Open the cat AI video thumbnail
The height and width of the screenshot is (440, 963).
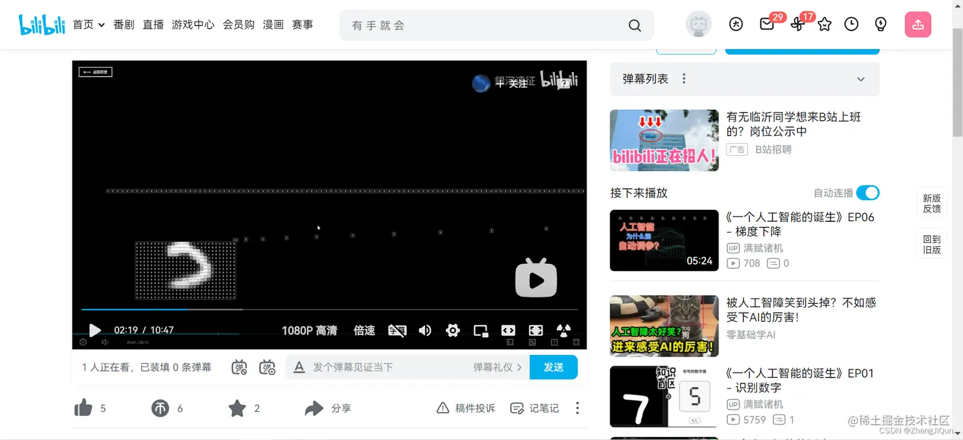point(664,326)
